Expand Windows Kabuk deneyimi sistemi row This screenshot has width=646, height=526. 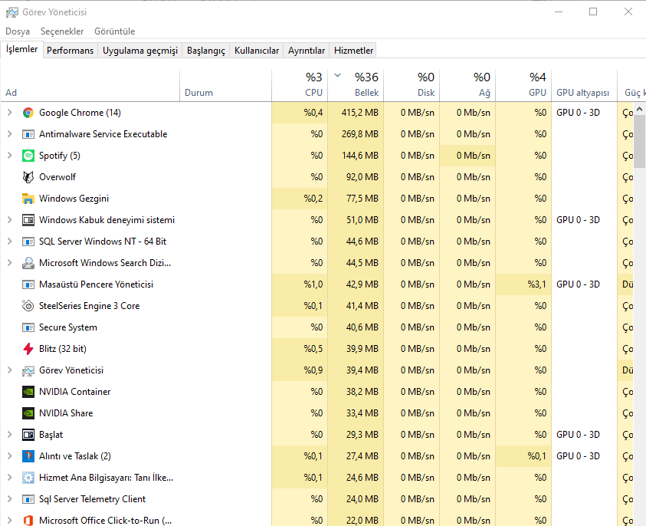[x=9, y=220]
